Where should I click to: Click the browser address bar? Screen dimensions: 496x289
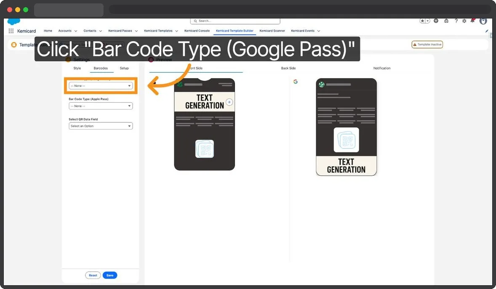[299, 9]
